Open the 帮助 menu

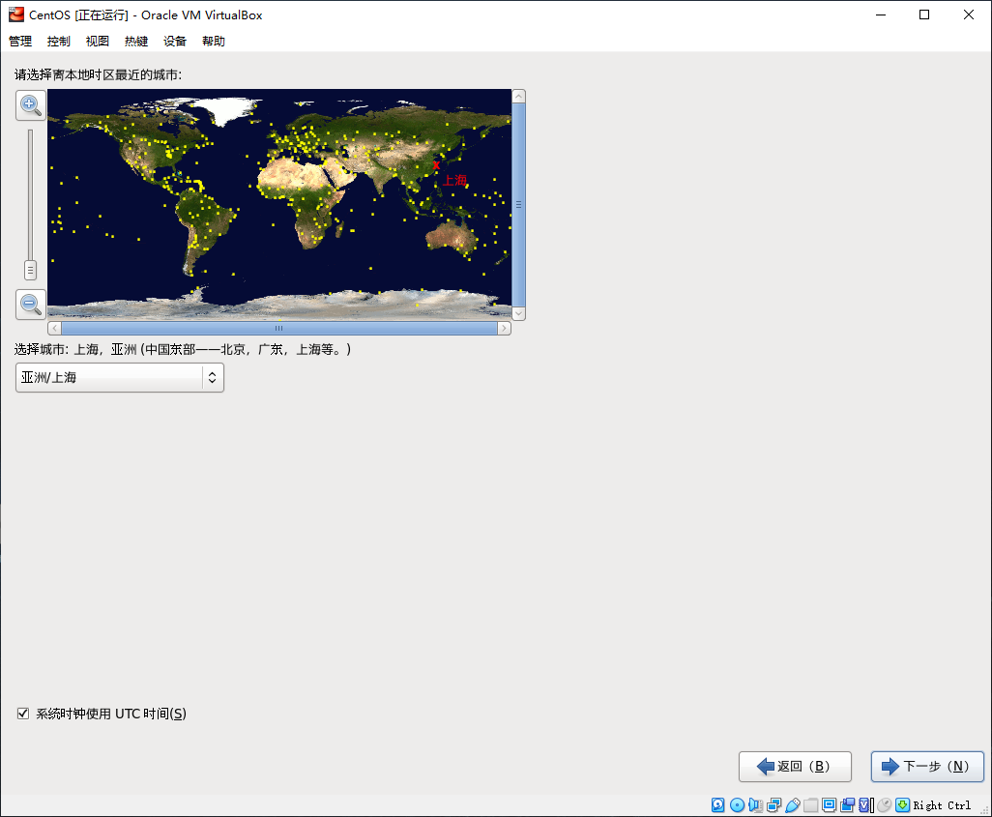coord(214,42)
